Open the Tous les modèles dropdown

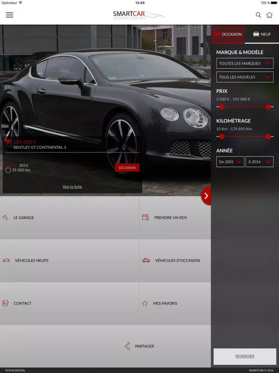pos(245,77)
